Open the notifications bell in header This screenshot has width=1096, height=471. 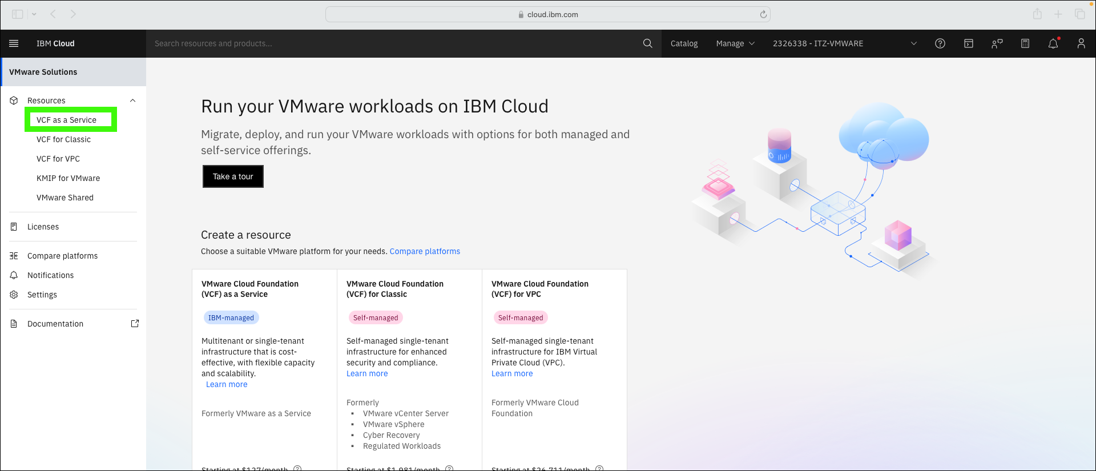[x=1053, y=43]
